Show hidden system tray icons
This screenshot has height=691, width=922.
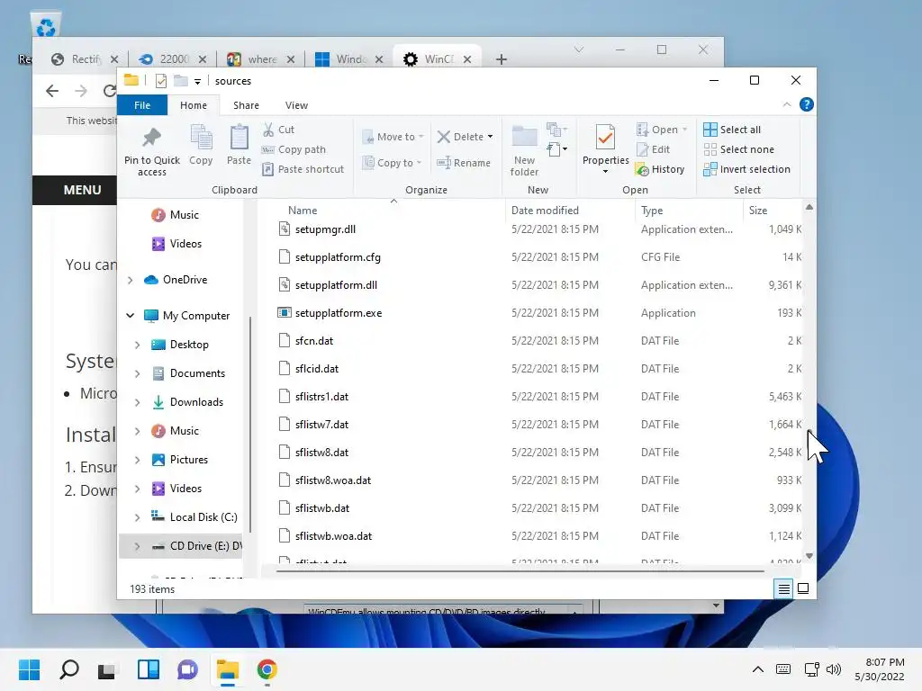pos(758,669)
